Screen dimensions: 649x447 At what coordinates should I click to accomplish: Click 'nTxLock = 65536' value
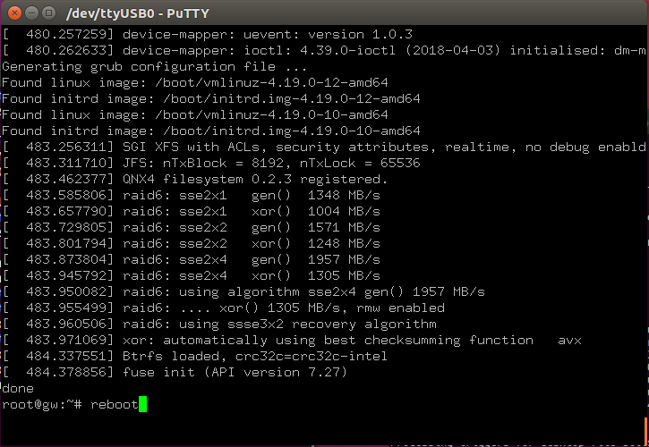click(360, 164)
